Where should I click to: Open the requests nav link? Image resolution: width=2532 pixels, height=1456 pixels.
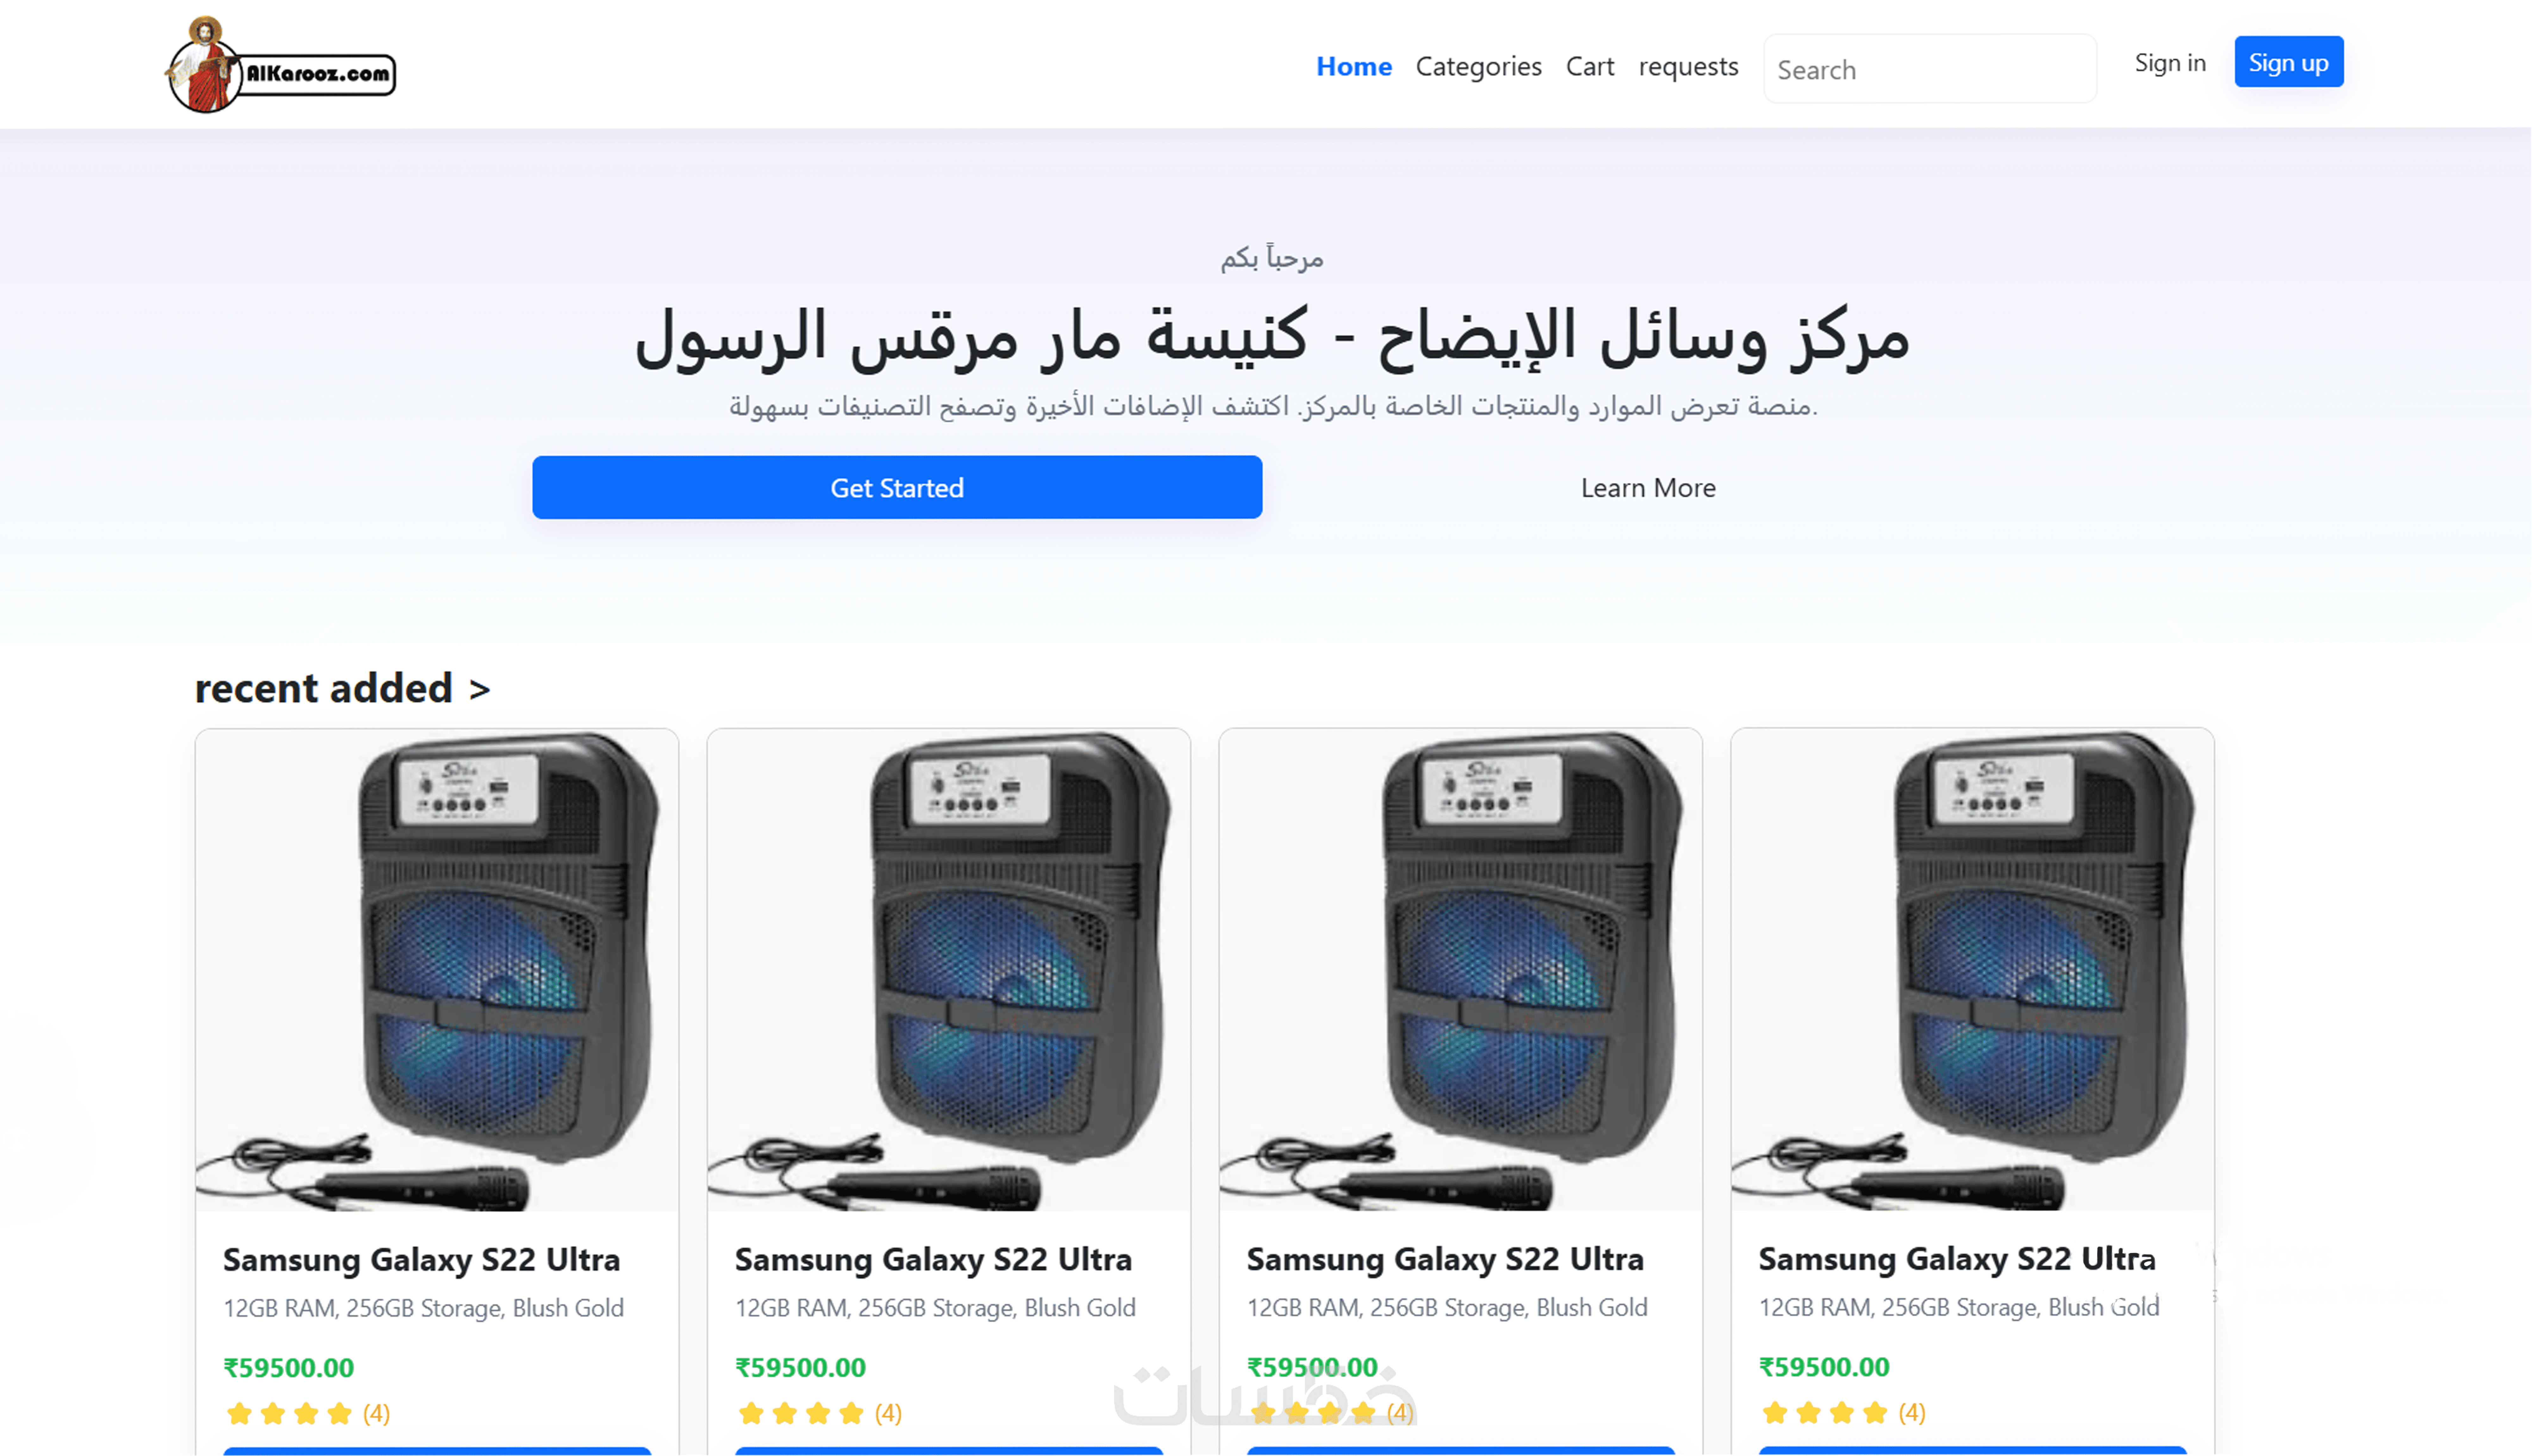point(1688,66)
